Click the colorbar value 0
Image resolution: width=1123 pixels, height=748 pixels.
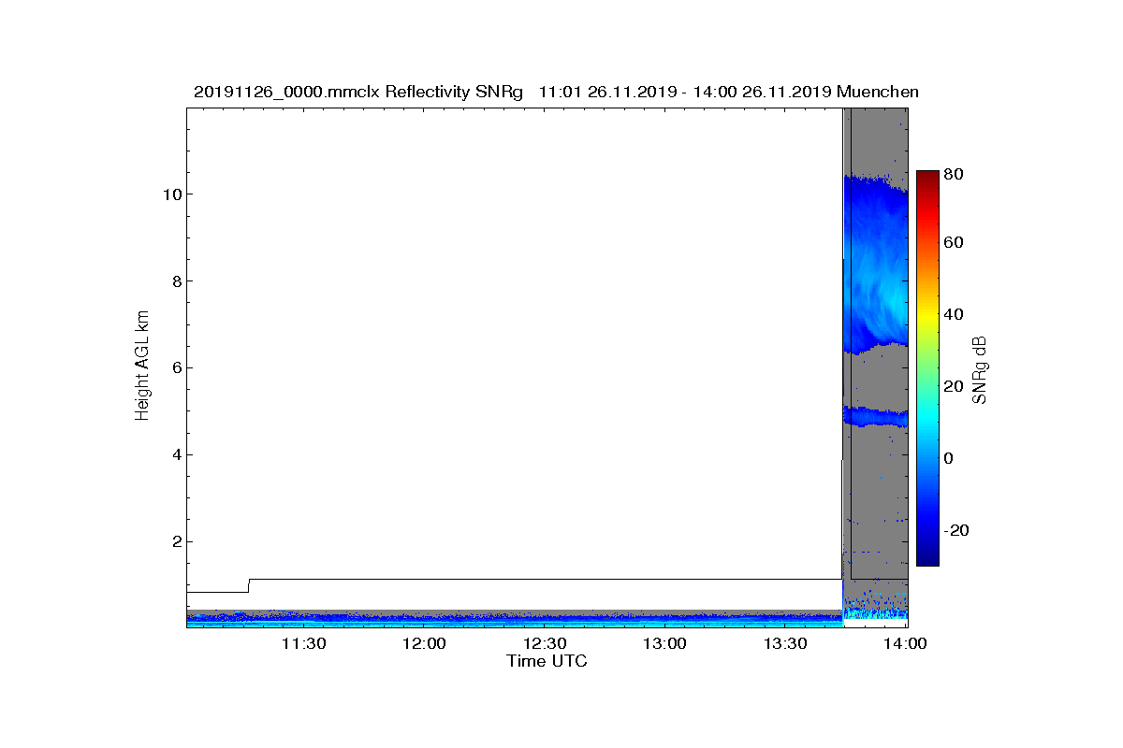coord(949,458)
